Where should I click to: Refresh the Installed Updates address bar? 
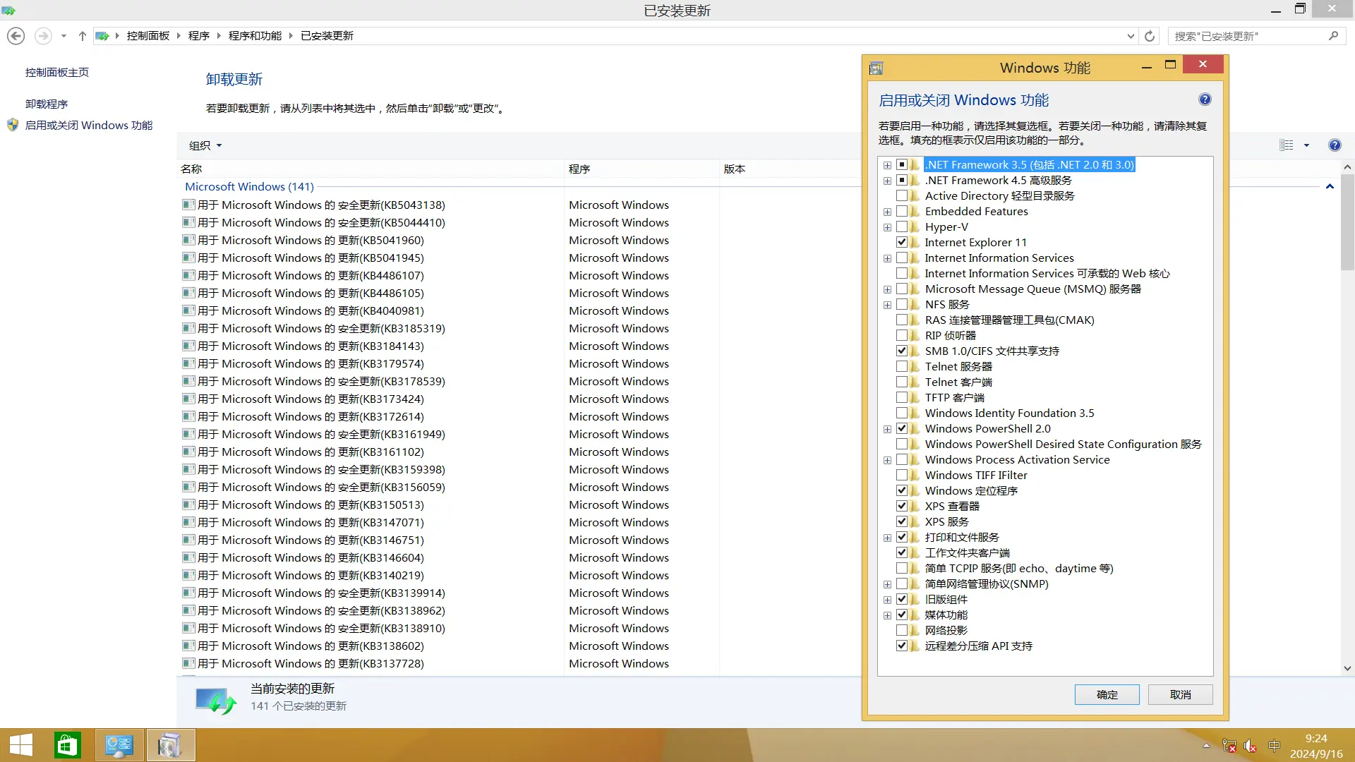[x=1150, y=36]
